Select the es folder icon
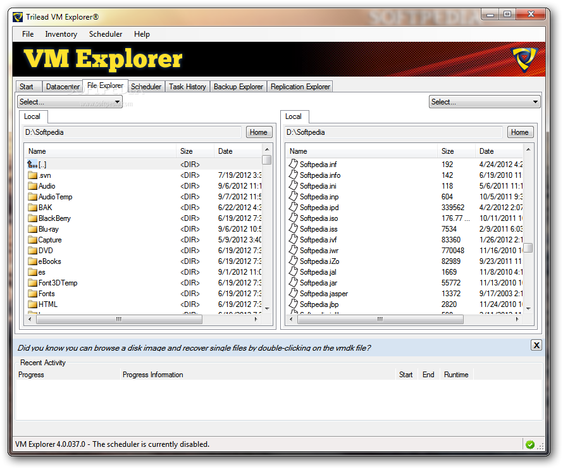Image resolution: width=563 pixels, height=469 pixels. (x=33, y=272)
